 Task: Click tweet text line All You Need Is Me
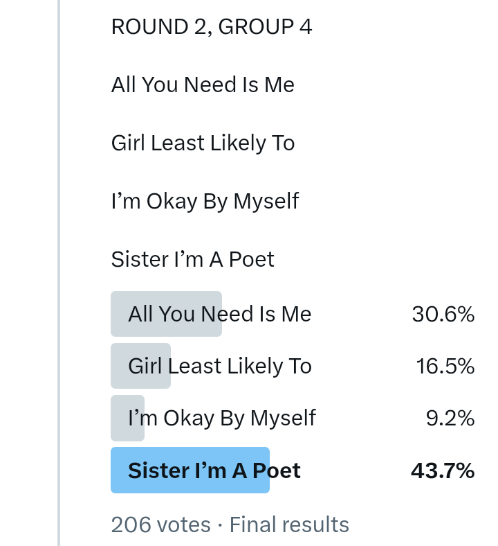tap(203, 85)
